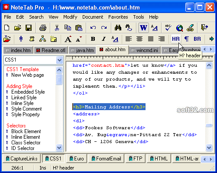Toggle Word Wrap with the W button
The width and height of the screenshot is (217, 173).
143,28
